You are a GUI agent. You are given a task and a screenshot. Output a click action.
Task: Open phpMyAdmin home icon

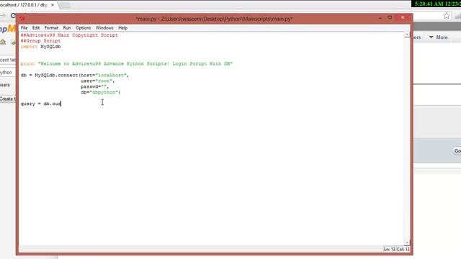click(x=3, y=42)
